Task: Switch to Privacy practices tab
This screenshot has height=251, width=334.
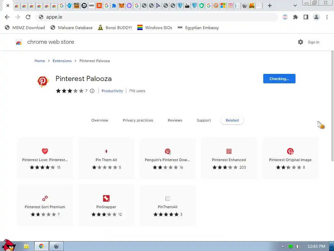Action: (138, 120)
